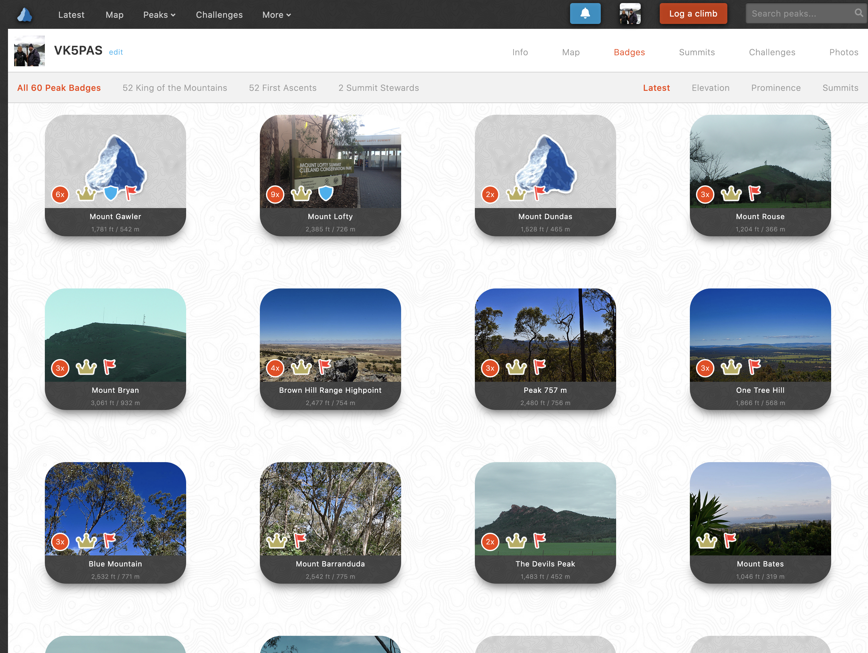The height and width of the screenshot is (653, 868).
Task: Open the Challenges nav menu item
Action: pyautogui.click(x=219, y=15)
